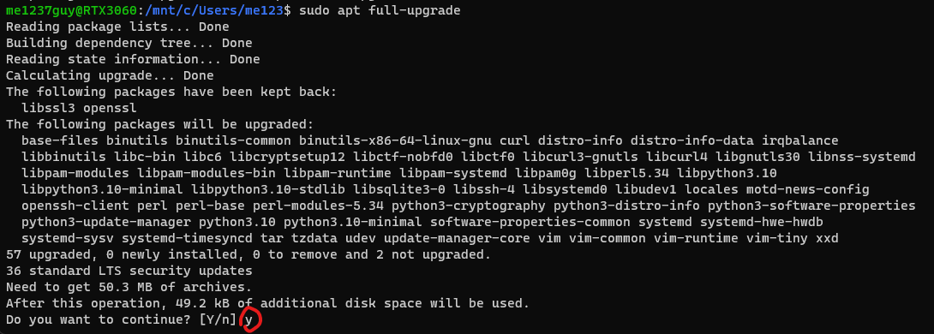
Task: Click the 'libnss-systemd' package name
Action: pos(861,158)
